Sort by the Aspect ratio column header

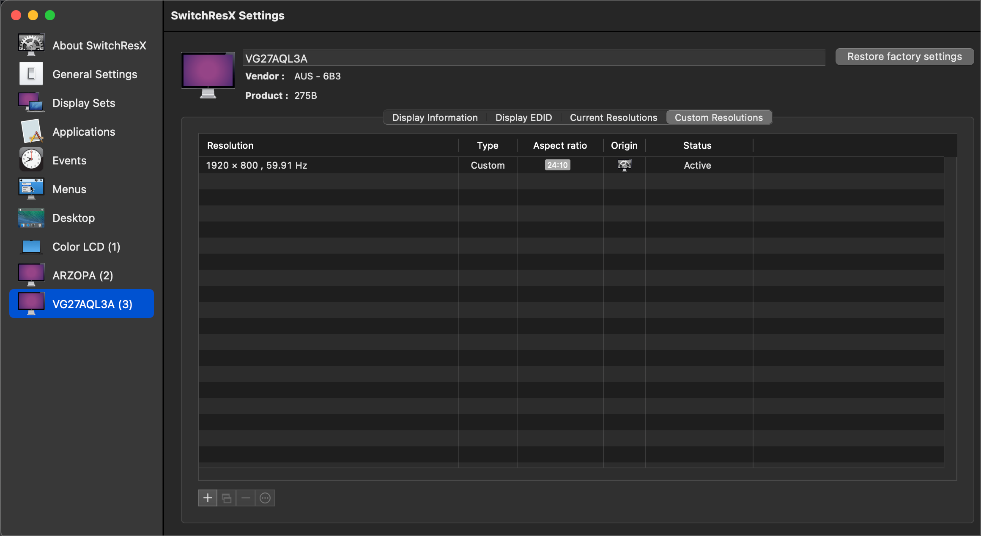560,145
